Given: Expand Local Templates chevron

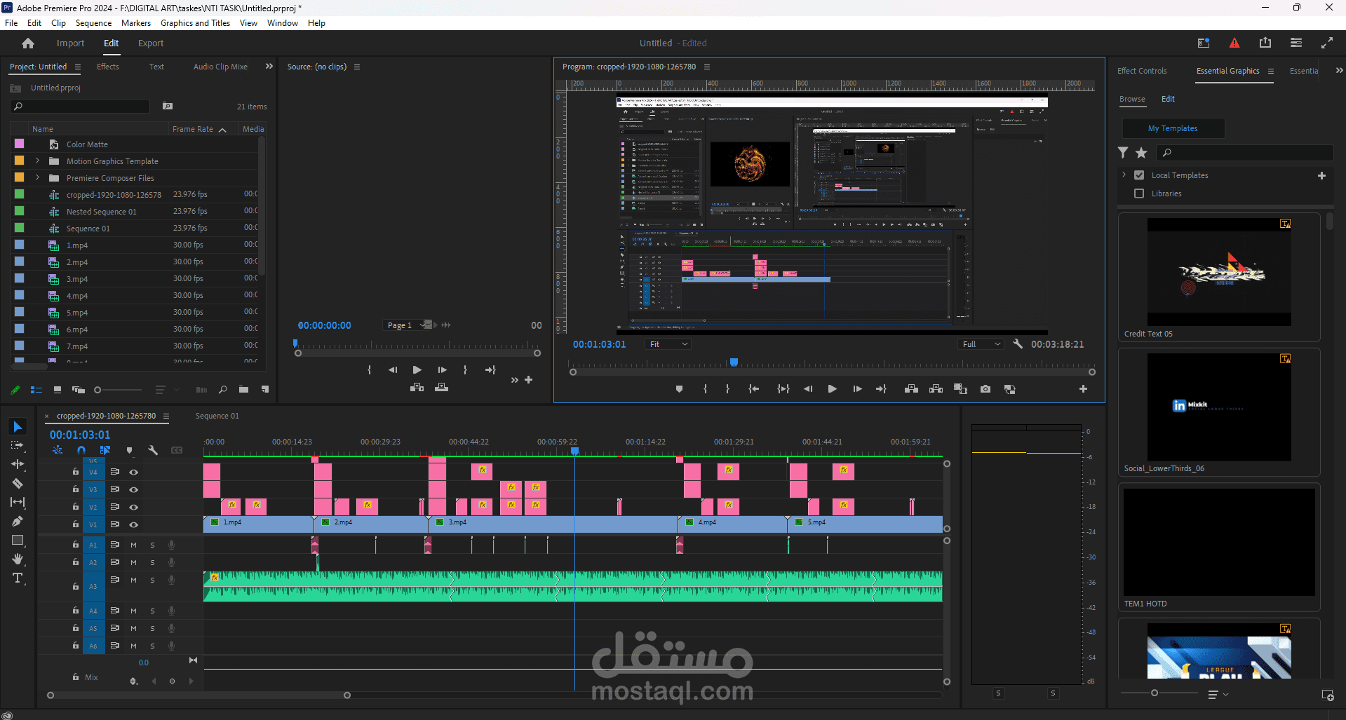Looking at the screenshot, I should click(1124, 175).
